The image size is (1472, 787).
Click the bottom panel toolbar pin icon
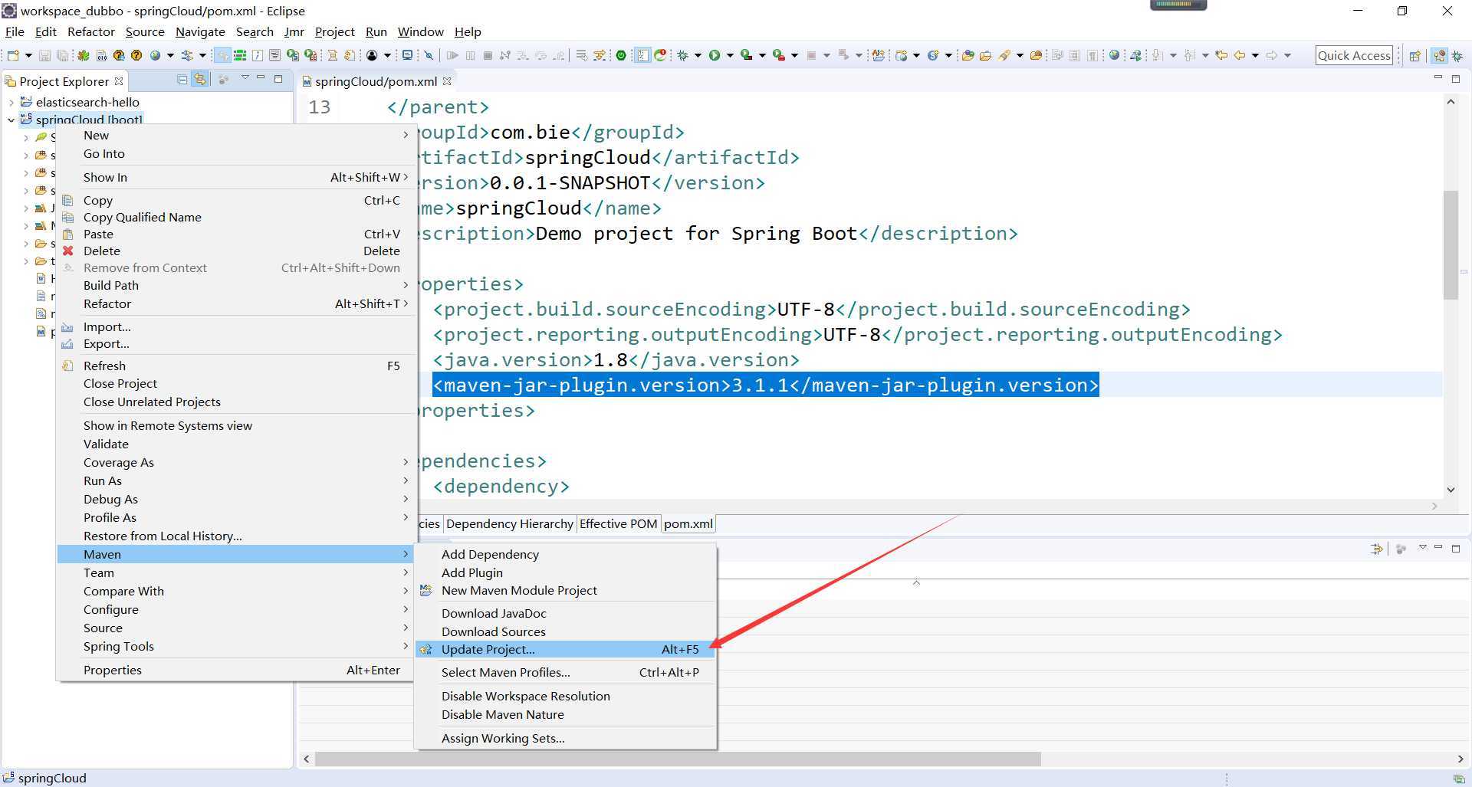1377,549
